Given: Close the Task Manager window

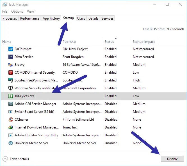Looking at the screenshot, I should coord(180,4).
